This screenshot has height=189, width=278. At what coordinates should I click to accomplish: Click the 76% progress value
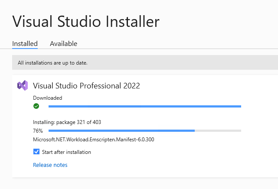click(38, 131)
